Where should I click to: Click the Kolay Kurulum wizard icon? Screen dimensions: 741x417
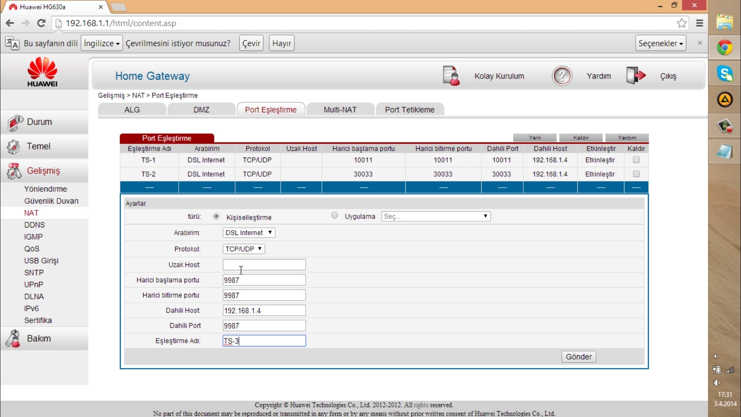coord(451,76)
